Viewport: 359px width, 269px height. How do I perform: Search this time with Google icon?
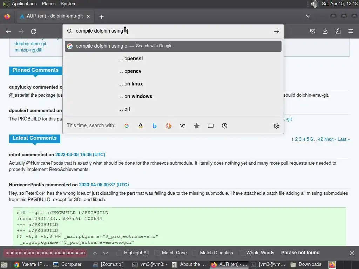pos(126,126)
